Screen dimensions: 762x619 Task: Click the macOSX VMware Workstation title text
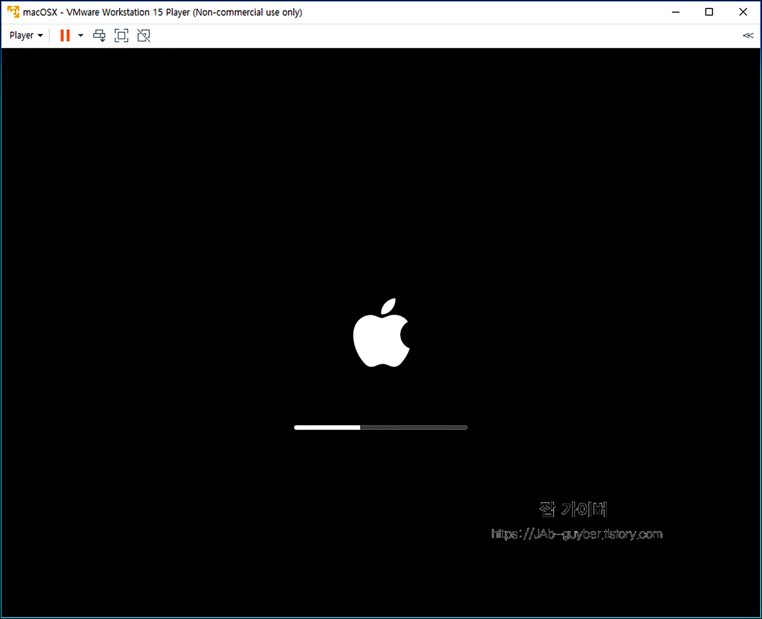163,12
